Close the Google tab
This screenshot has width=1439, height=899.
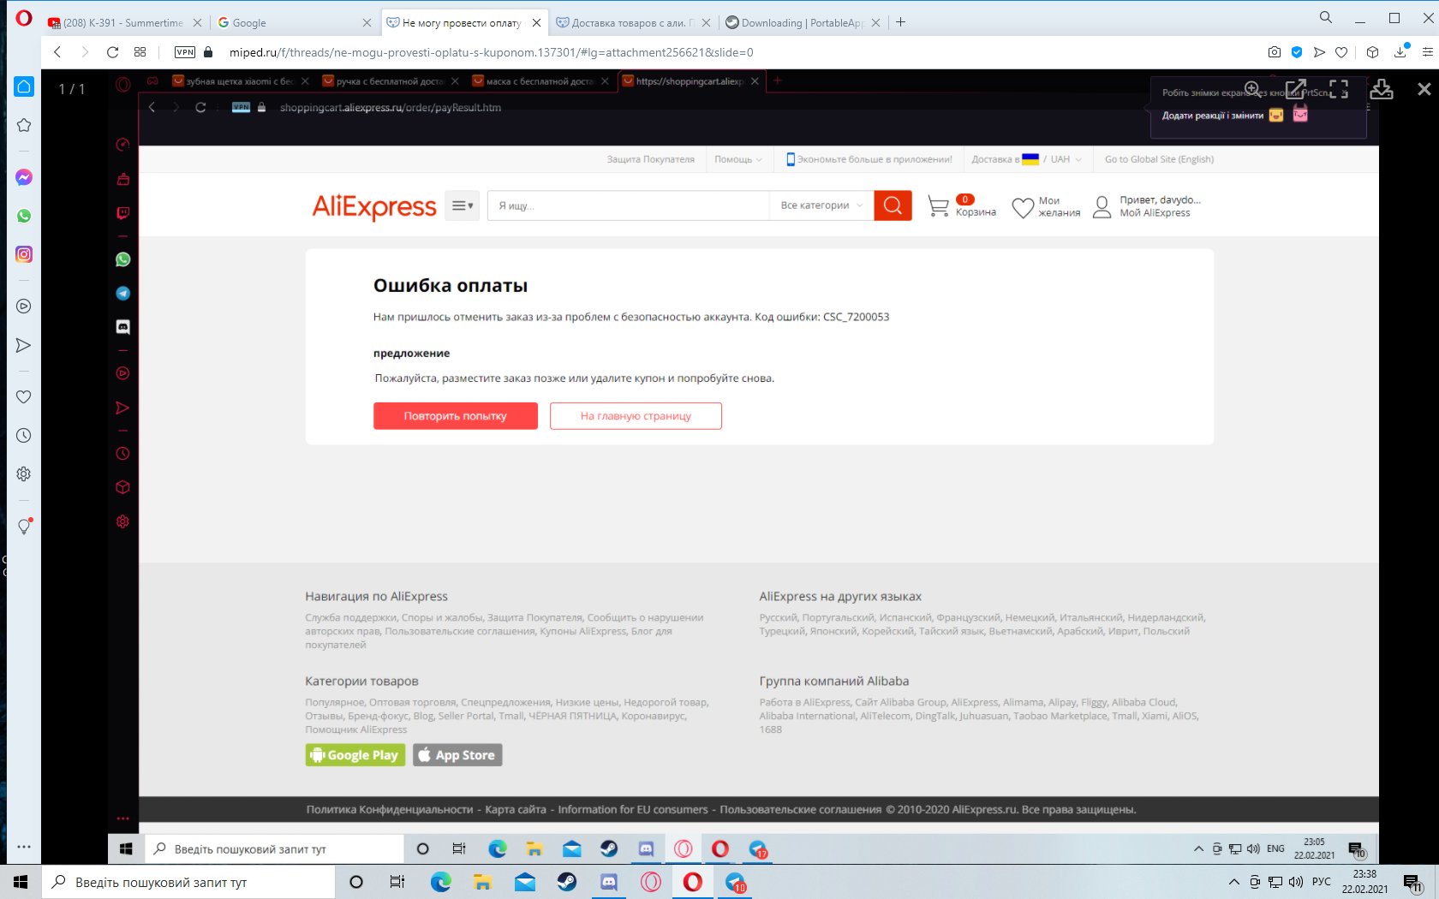[x=367, y=23]
